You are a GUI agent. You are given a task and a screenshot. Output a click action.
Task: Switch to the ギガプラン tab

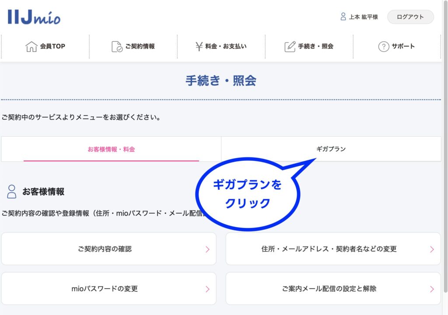coord(331,149)
